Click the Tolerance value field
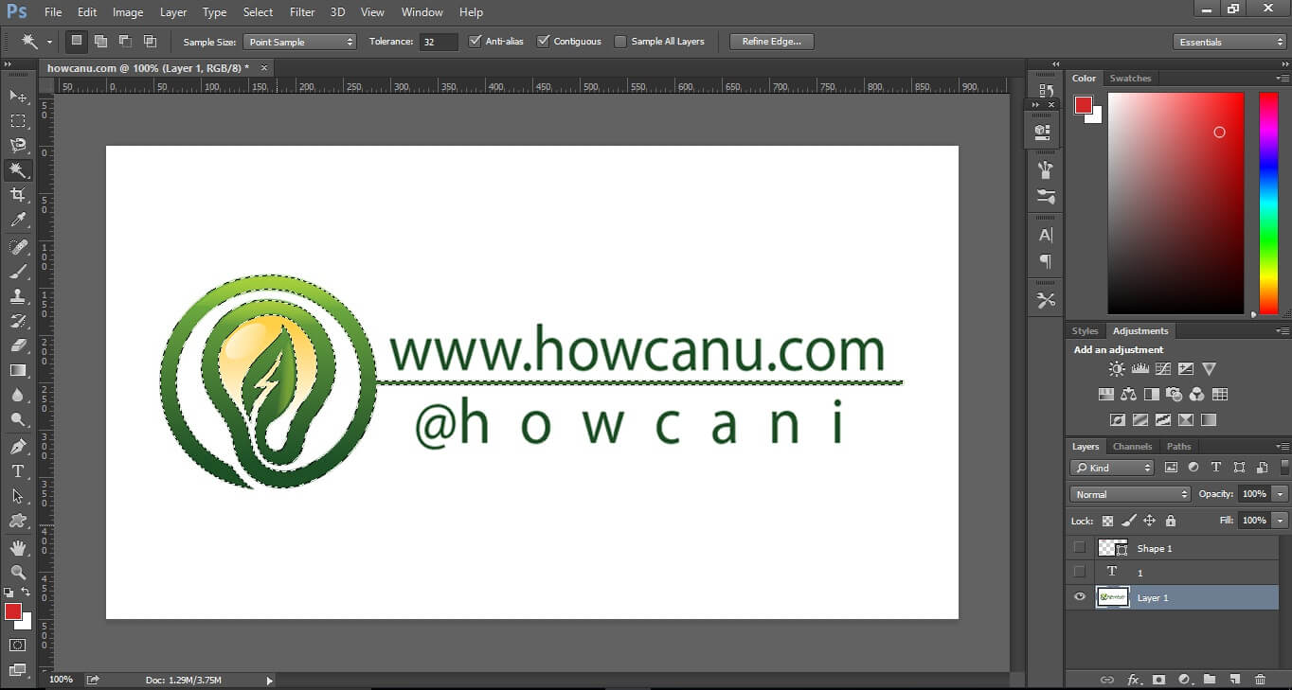 click(439, 42)
